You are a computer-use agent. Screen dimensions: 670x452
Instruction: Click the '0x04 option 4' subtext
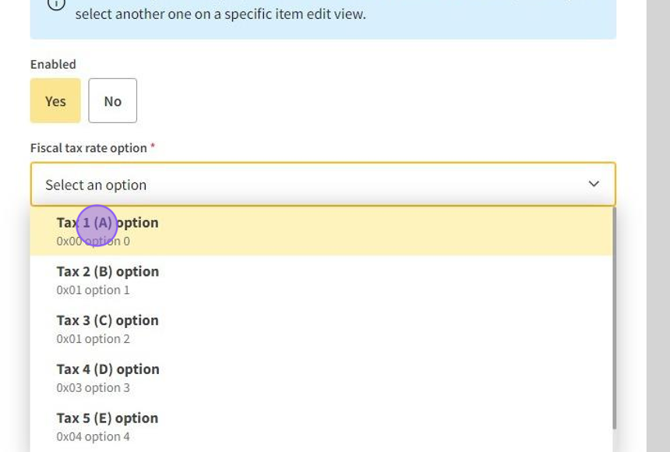(93, 436)
